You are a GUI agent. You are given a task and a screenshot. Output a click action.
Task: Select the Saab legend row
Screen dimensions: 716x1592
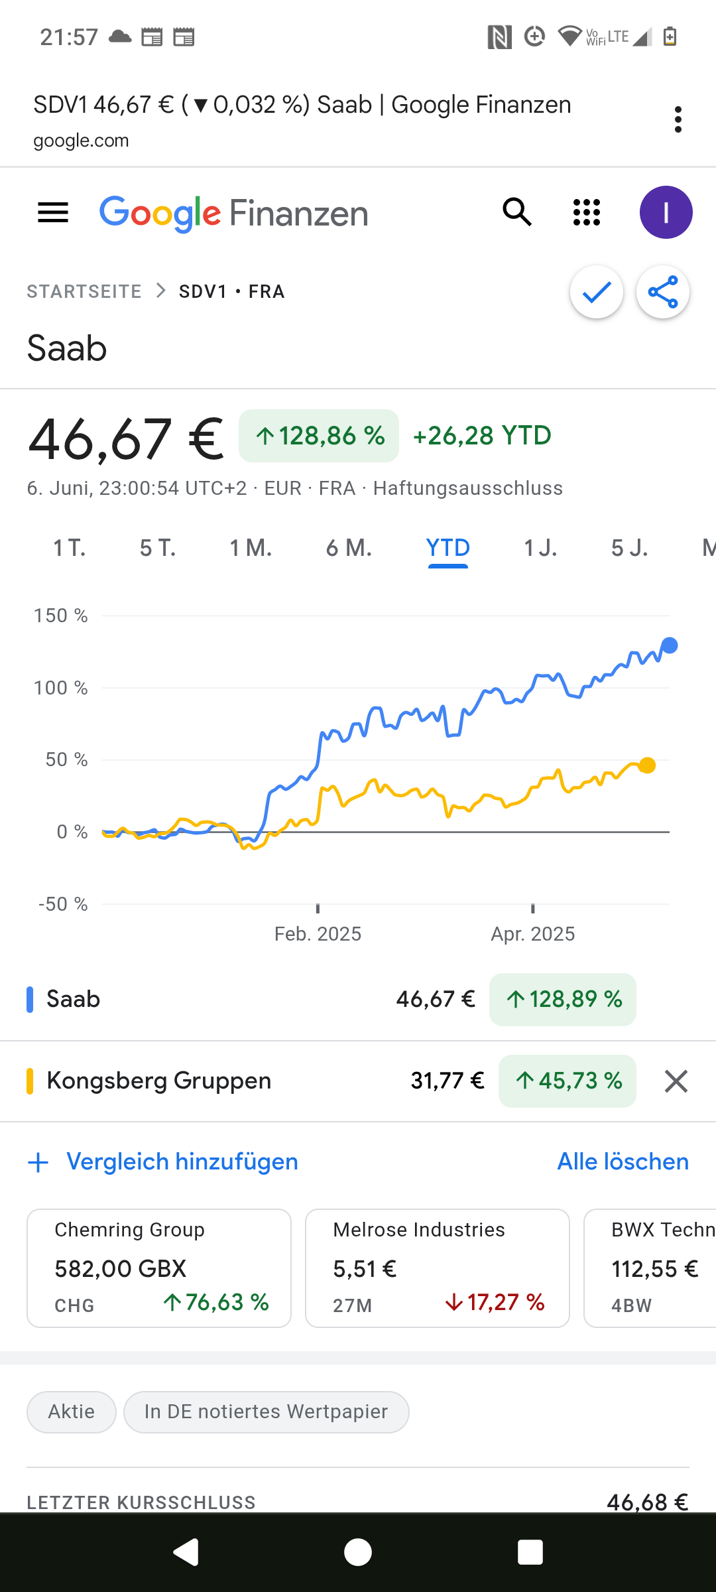tap(358, 1000)
